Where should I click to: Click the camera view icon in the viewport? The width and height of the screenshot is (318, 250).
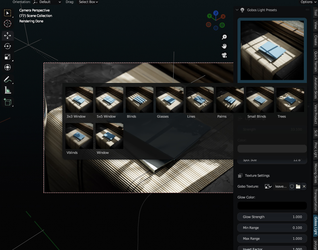(224, 55)
